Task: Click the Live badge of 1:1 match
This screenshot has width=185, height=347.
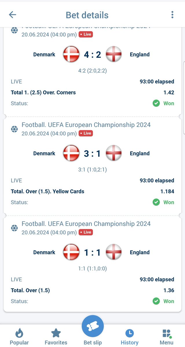Action: (86, 232)
